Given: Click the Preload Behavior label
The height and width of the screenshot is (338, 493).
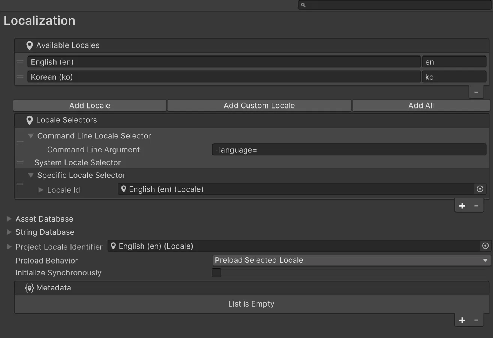Looking at the screenshot, I should click(x=47, y=261).
